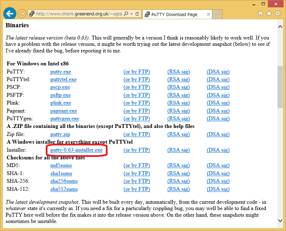The width and height of the screenshot is (286, 231).
Task: Download puttygen.exe link
Action: [65, 118]
